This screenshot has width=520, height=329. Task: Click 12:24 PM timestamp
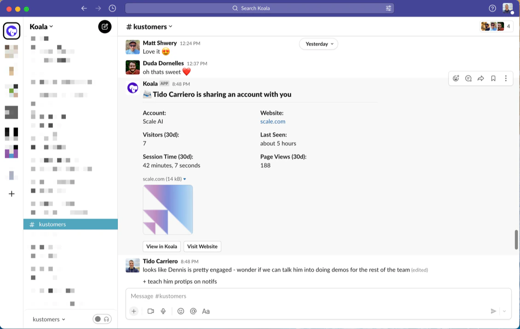point(190,43)
